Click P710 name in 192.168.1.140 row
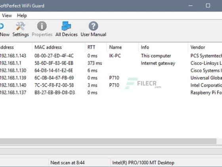This screenshot has width=222, height=167. (114, 85)
